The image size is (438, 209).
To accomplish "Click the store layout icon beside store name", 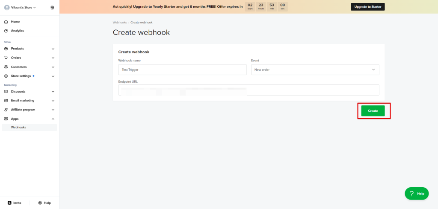I will pos(52,7).
